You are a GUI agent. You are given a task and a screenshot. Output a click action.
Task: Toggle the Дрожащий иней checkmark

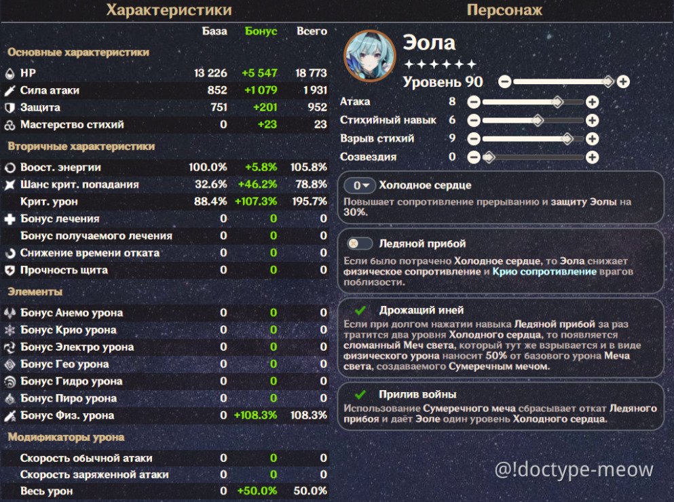tap(360, 310)
